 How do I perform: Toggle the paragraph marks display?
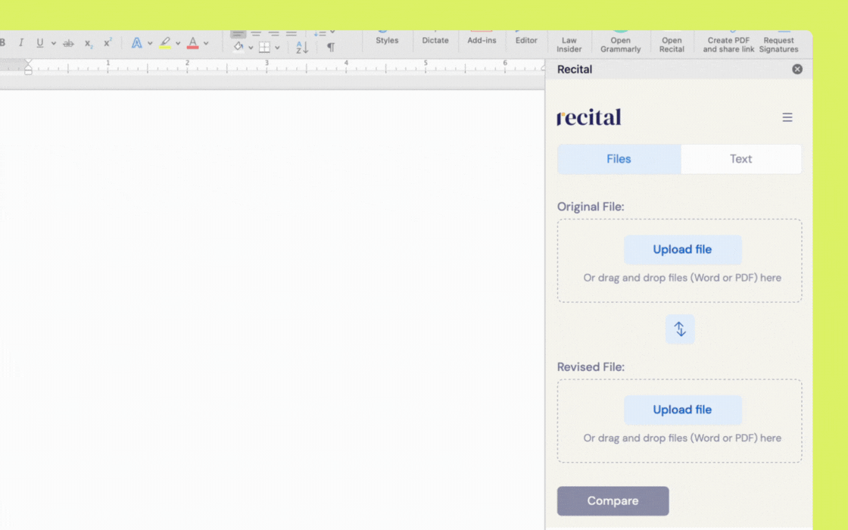coord(329,47)
